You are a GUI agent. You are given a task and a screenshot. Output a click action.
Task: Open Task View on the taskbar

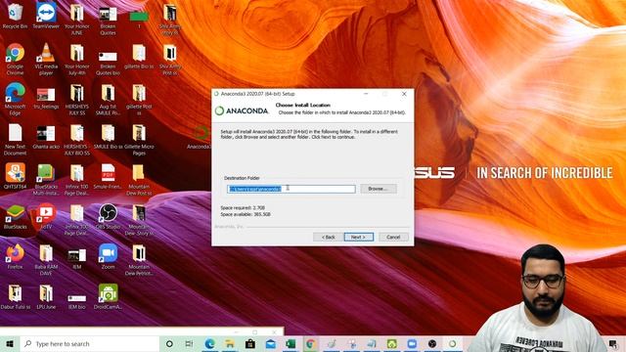point(189,343)
